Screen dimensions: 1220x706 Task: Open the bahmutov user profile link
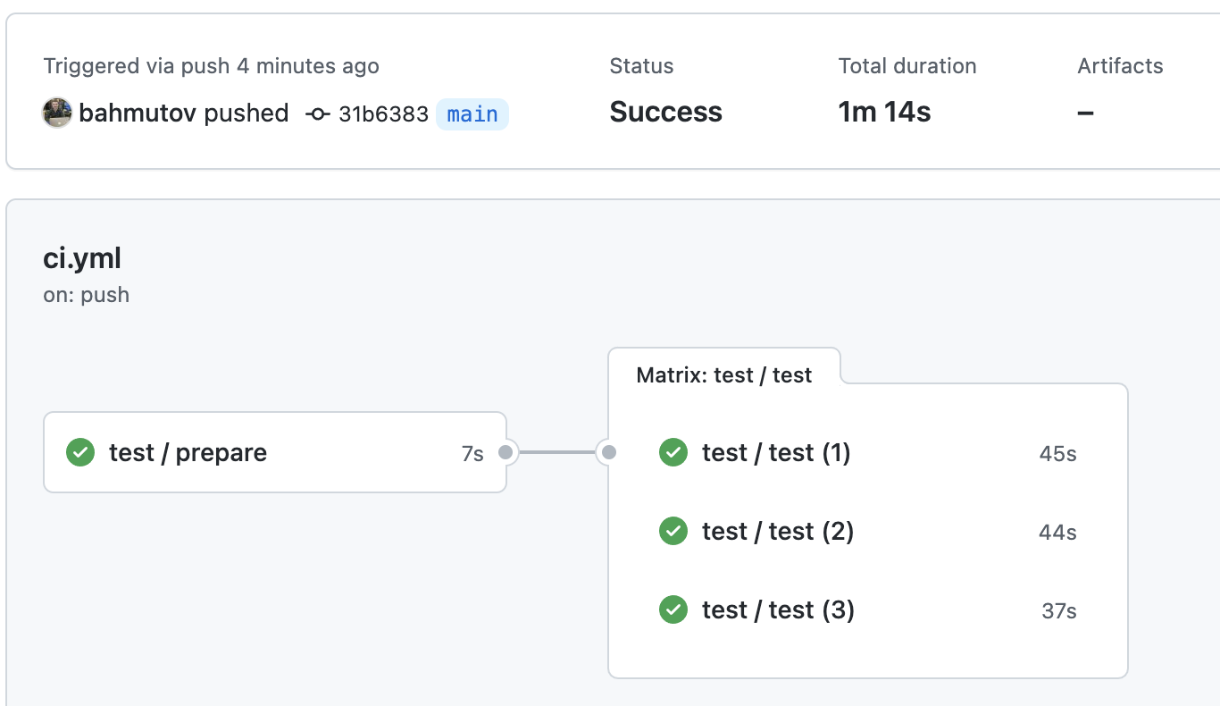click(x=137, y=113)
